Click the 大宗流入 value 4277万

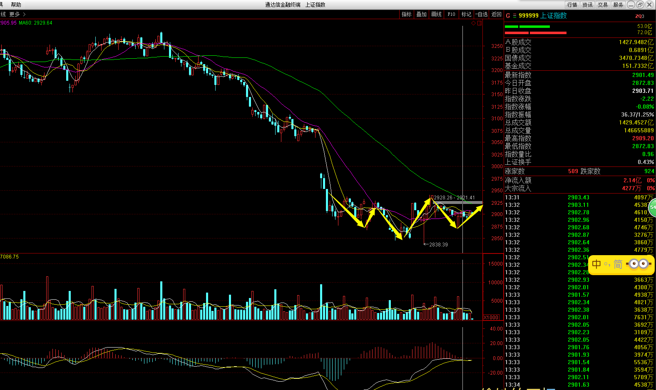point(632,188)
